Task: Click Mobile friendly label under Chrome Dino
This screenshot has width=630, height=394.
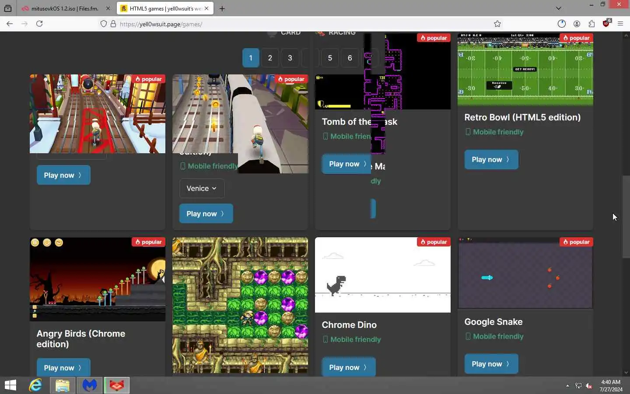Action: tap(351, 339)
